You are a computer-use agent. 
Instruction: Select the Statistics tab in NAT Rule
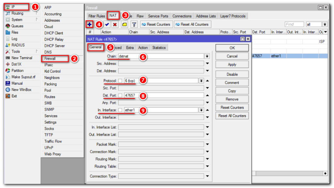(x=159, y=48)
